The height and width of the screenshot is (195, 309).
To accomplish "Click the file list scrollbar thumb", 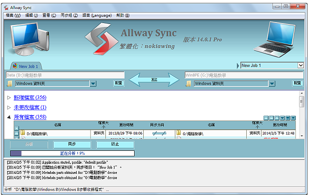I will tap(301, 101).
